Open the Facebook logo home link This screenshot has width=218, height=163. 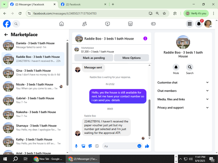tap(7, 24)
